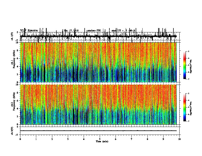Image resolution: width=202 pixels, height=156 pixels.
Task: Click the "5" tick on the time axis
Action: [100, 139]
